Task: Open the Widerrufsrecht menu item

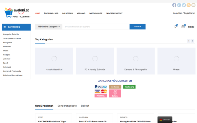Action: point(115,13)
